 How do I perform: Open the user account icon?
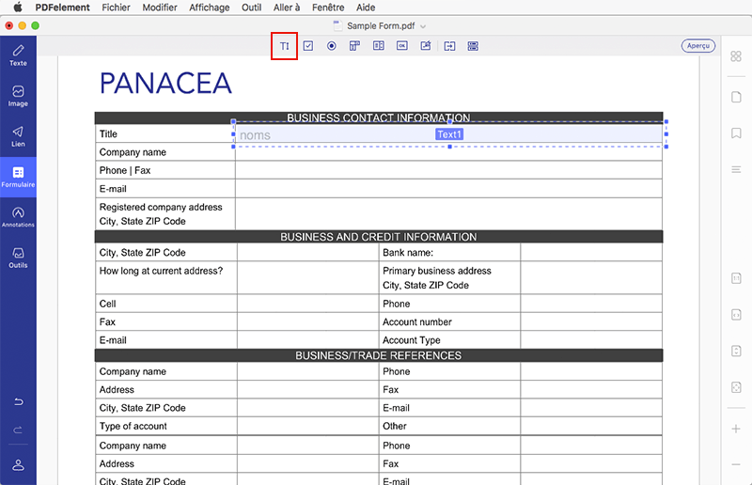18,465
